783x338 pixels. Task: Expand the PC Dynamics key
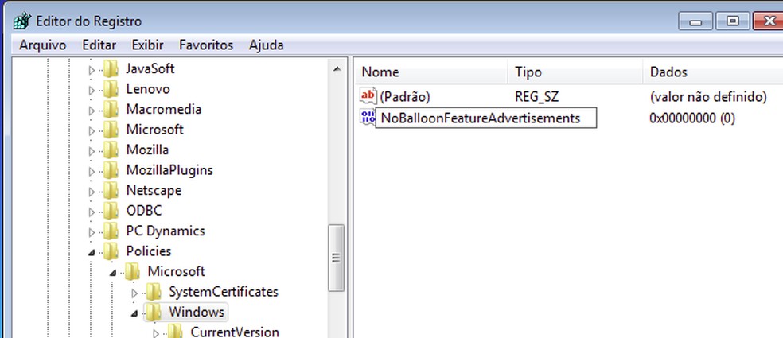pos(92,233)
